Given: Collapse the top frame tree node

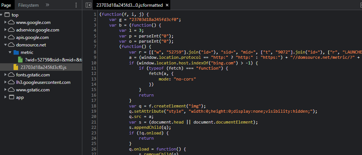Looking at the screenshot, I should click(2, 15).
